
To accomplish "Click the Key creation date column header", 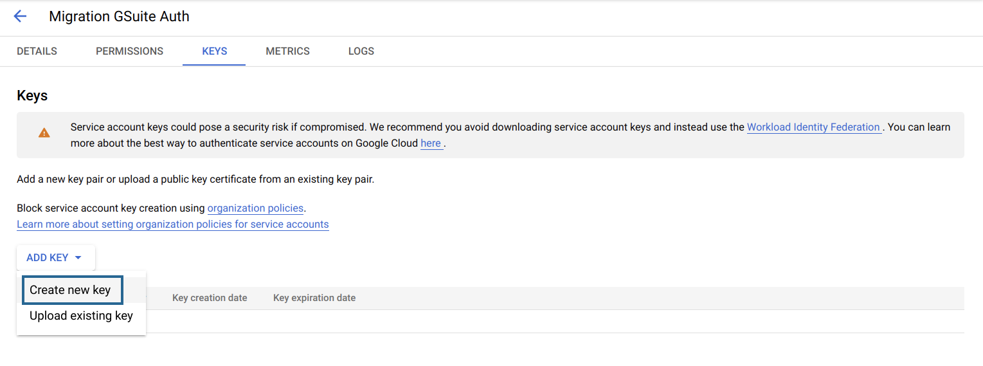I will 210,298.
